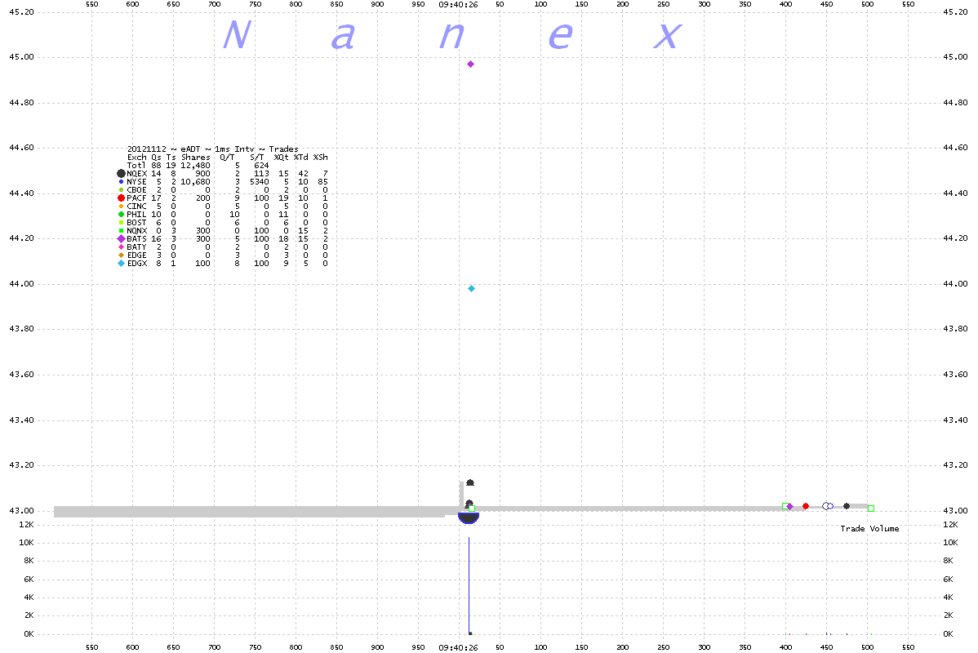Image resolution: width=978 pixels, height=653 pixels.
Task: Click the '12K' label on left volume axis
Action: click(27, 525)
